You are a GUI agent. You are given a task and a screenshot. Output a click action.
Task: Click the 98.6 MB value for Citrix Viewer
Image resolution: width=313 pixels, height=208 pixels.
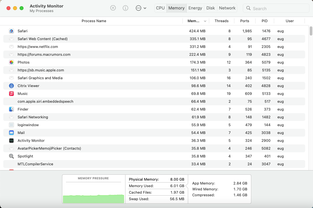pos(198,86)
